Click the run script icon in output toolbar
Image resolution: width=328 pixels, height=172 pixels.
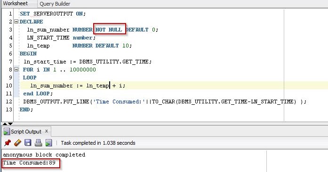point(49,143)
